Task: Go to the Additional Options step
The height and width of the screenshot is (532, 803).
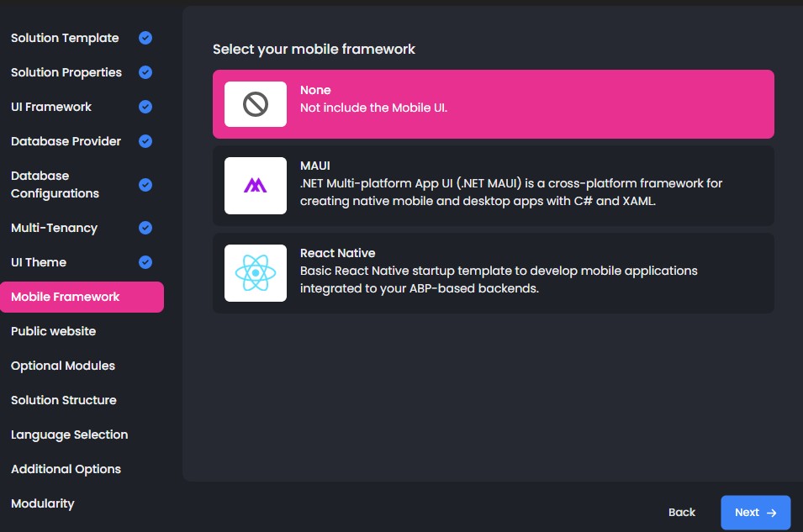Action: (x=66, y=469)
